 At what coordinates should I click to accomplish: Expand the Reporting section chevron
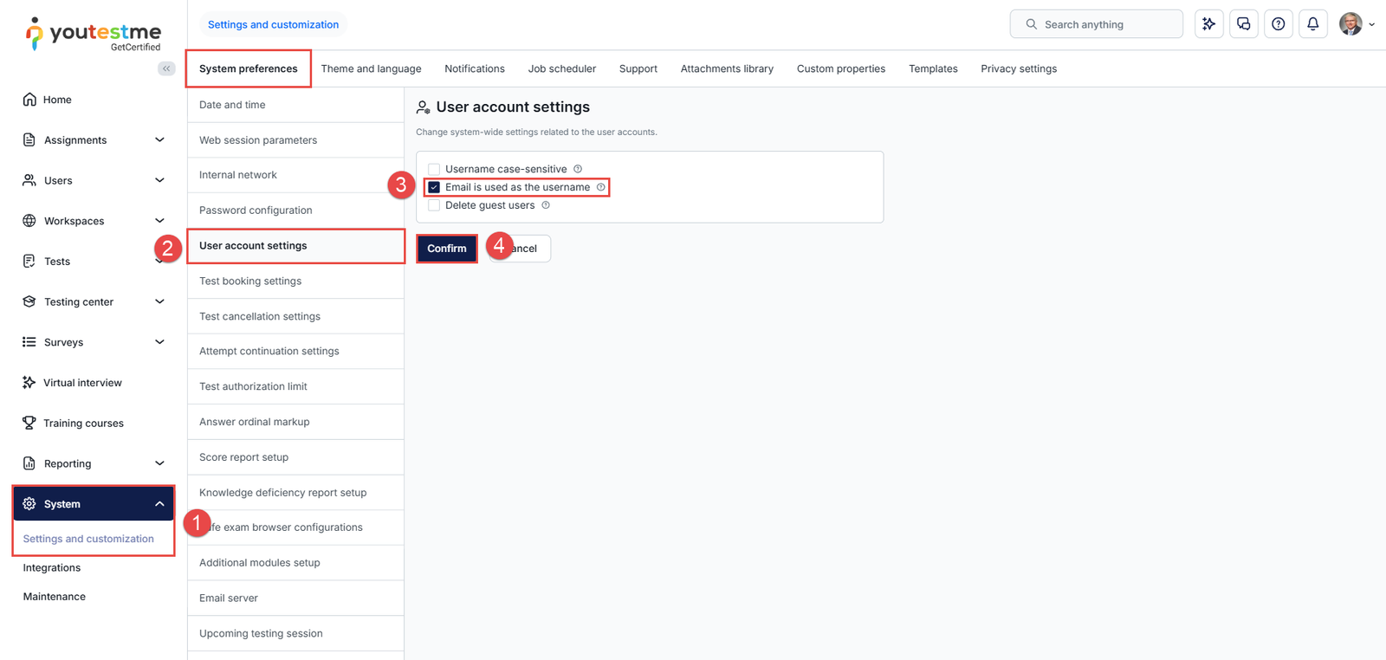tap(159, 463)
